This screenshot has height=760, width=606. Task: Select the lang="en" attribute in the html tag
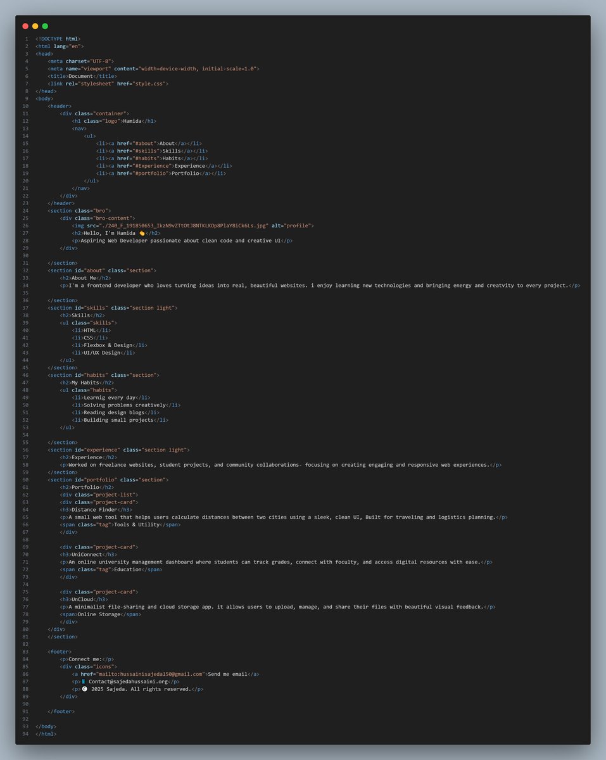pyautogui.click(x=68, y=46)
